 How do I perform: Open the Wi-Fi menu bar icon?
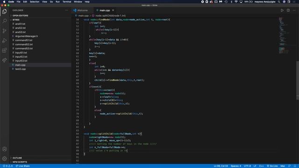pos(236,2)
